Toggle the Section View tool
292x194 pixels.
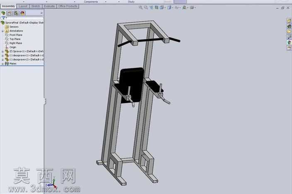(156, 7)
